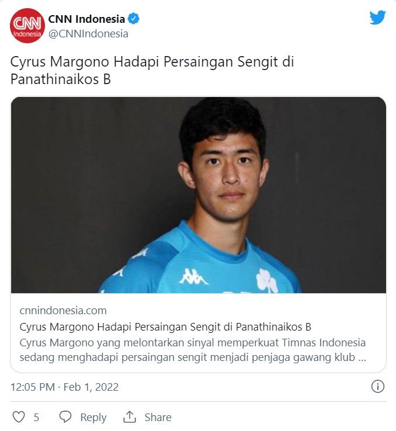
Task: Click the Kappa logo on the jersey photo
Action: pyautogui.click(x=193, y=277)
